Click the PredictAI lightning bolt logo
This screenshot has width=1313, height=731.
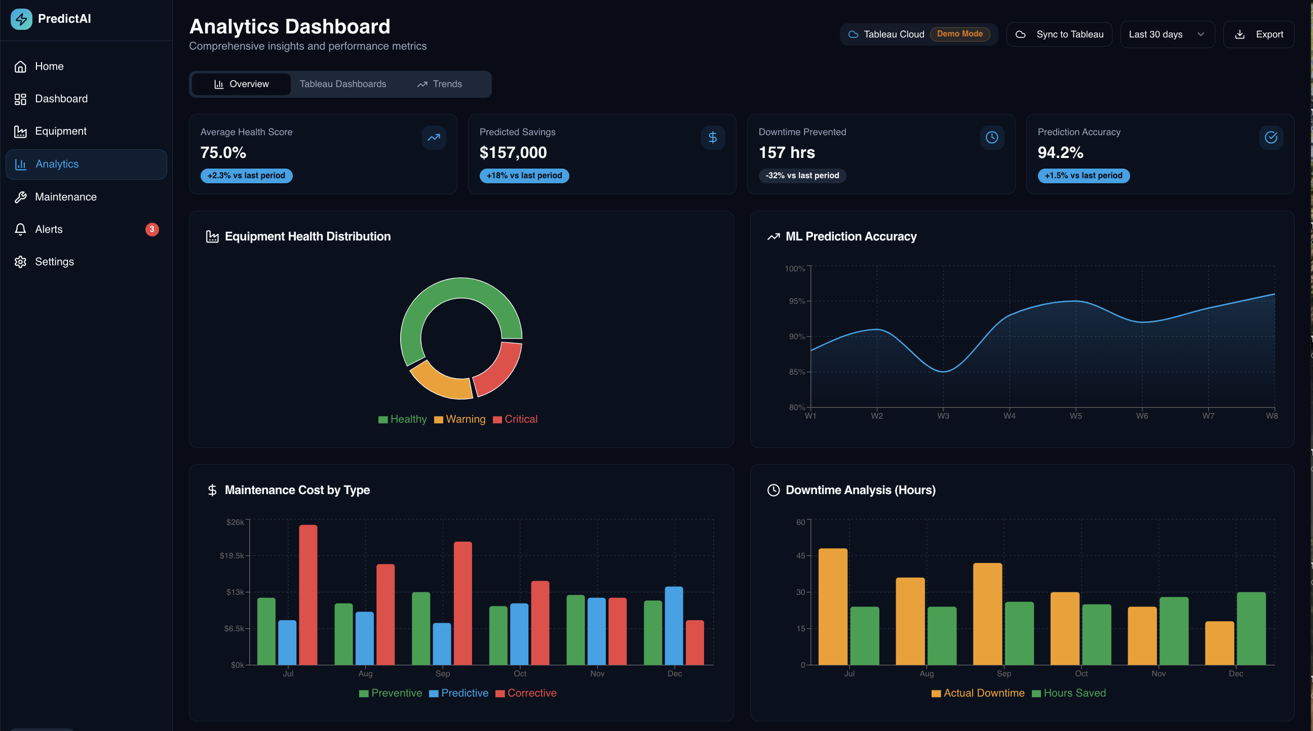[21, 19]
